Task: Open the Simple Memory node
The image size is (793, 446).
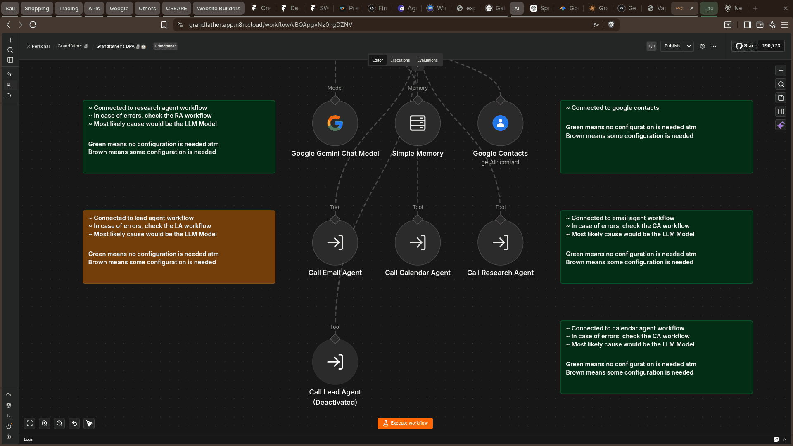Action: (x=418, y=123)
